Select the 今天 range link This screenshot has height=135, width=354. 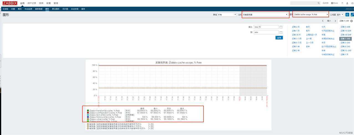tap(324, 27)
